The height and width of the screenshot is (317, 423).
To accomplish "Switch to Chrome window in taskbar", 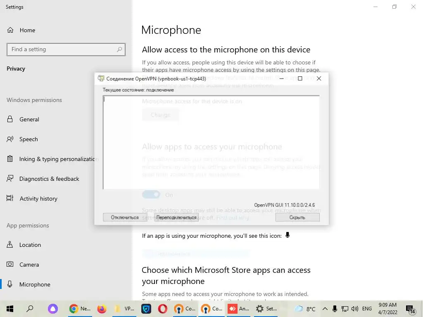I will click(80, 309).
